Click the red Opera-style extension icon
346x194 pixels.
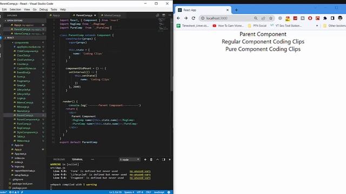(x=310, y=18)
